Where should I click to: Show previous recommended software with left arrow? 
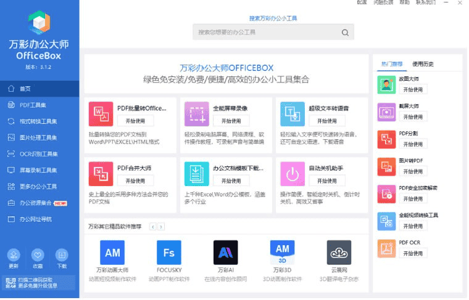tap(153, 227)
